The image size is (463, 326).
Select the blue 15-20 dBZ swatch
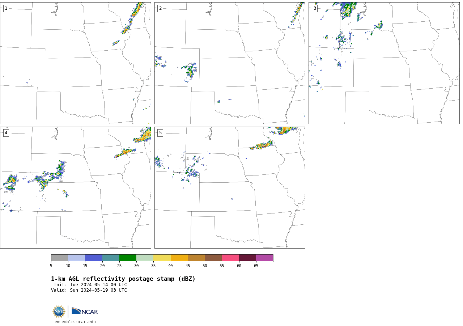pyautogui.click(x=94, y=258)
